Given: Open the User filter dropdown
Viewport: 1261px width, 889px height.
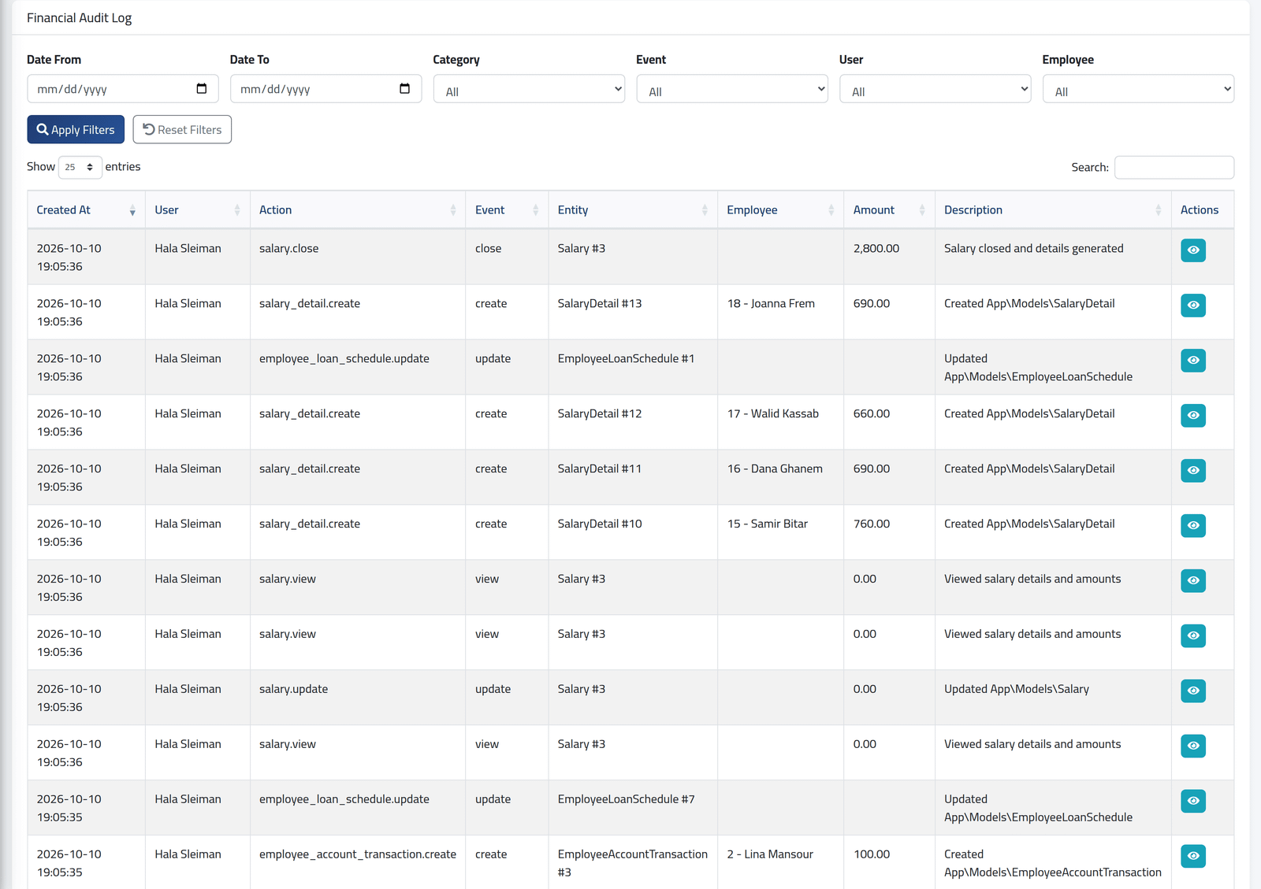Looking at the screenshot, I should [936, 89].
